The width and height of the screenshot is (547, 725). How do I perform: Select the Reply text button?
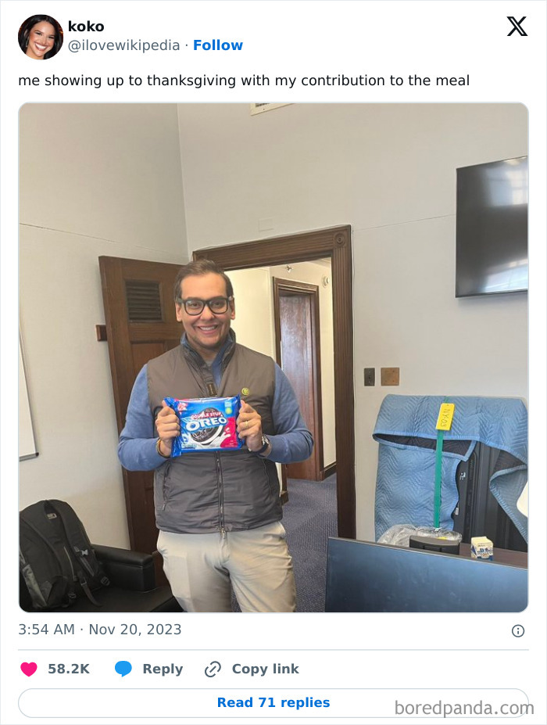pyautogui.click(x=163, y=669)
